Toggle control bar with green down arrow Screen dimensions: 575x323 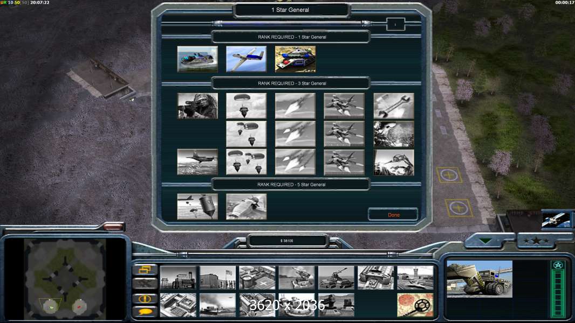pyautogui.click(x=485, y=241)
